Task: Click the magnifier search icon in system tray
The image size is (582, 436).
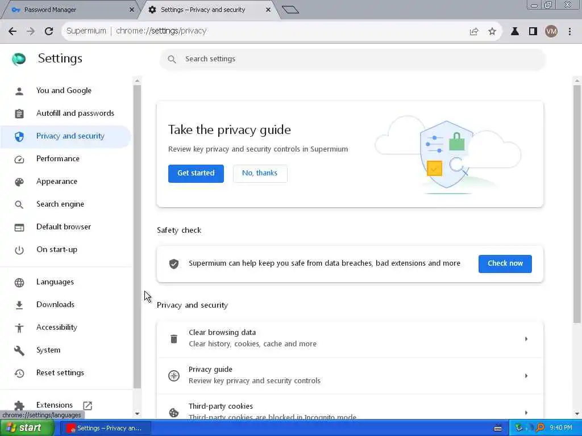Action: click(x=540, y=428)
